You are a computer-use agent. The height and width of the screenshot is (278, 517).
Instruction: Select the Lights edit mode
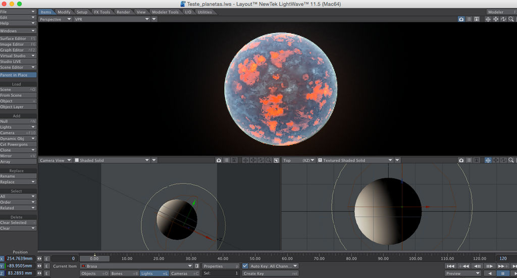tap(154, 273)
